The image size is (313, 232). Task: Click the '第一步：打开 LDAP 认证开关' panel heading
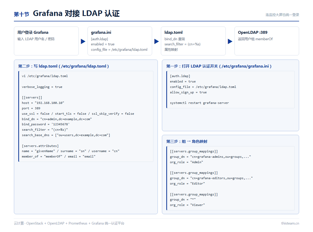coord(219,66)
